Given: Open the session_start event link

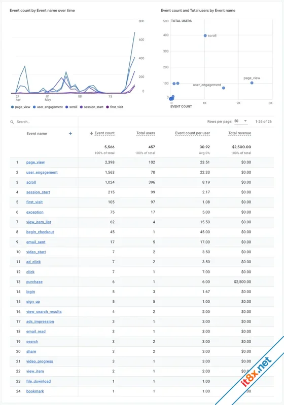Looking at the screenshot, I should coord(38,192).
